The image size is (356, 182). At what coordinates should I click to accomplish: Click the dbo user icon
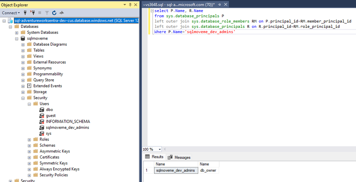42,109
